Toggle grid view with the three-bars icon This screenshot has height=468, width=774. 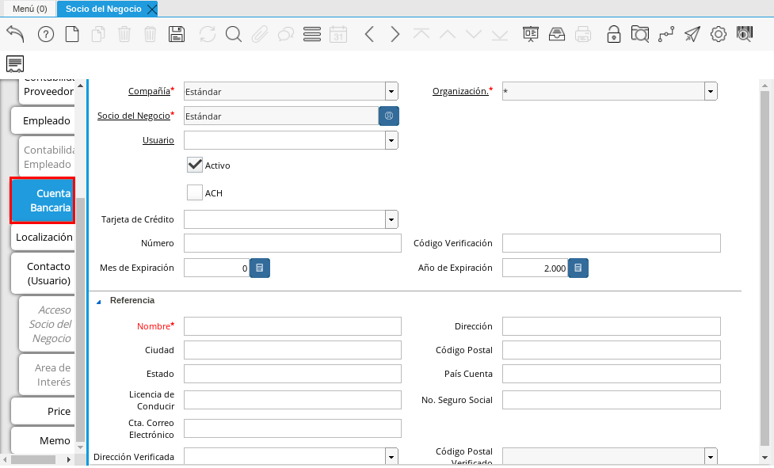[x=311, y=34]
